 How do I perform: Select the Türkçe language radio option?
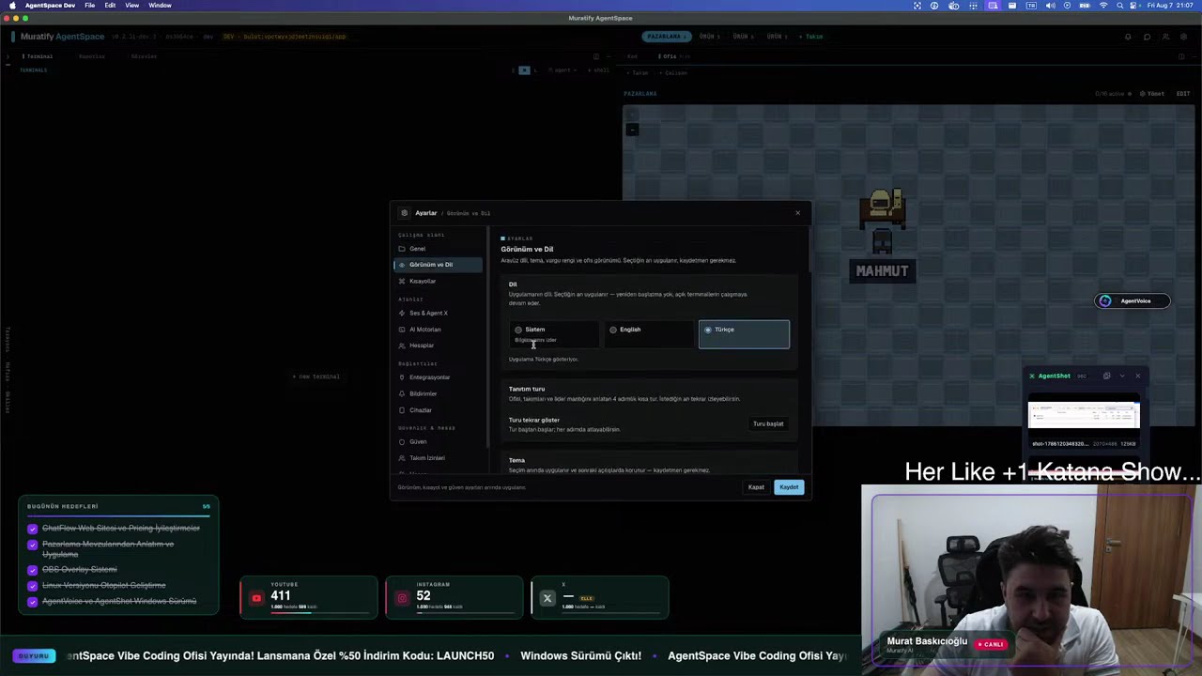744,334
